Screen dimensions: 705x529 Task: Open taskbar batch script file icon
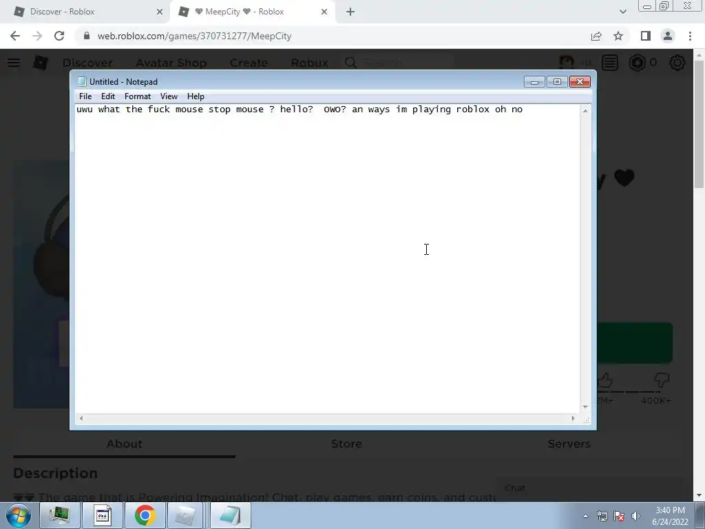(x=102, y=515)
